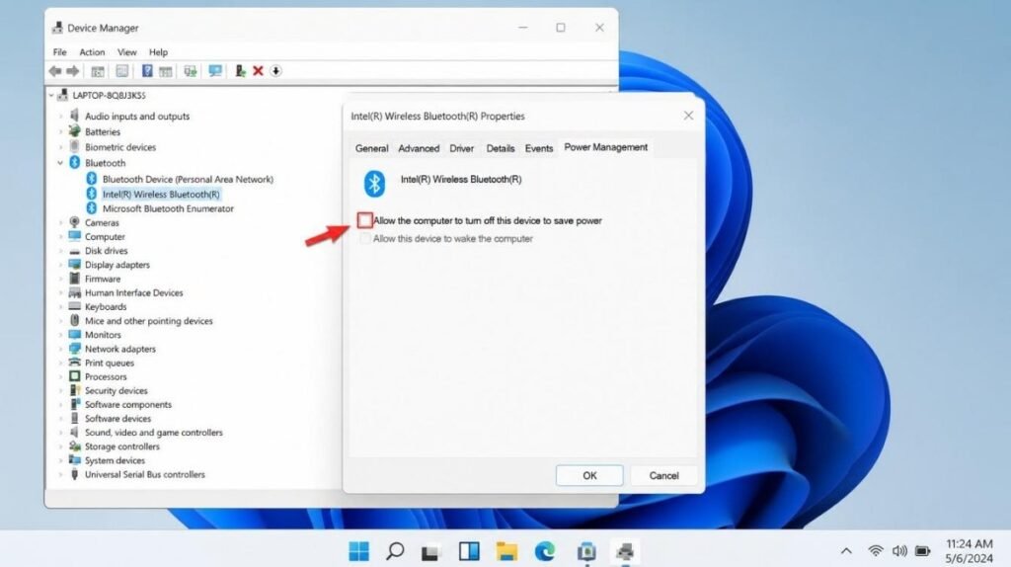This screenshot has width=1011, height=567.
Task: Click the Update driver toolbar icon
Action: pos(240,71)
